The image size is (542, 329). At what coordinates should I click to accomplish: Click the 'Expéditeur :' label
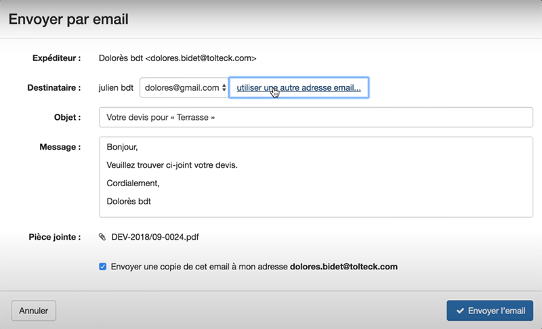point(57,58)
